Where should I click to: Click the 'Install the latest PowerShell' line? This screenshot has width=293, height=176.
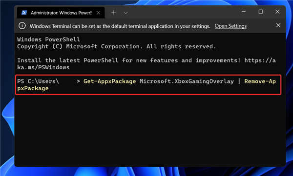(x=146, y=60)
